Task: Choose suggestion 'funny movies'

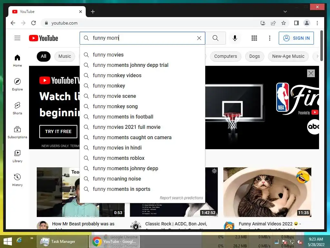Action: tap(142, 55)
